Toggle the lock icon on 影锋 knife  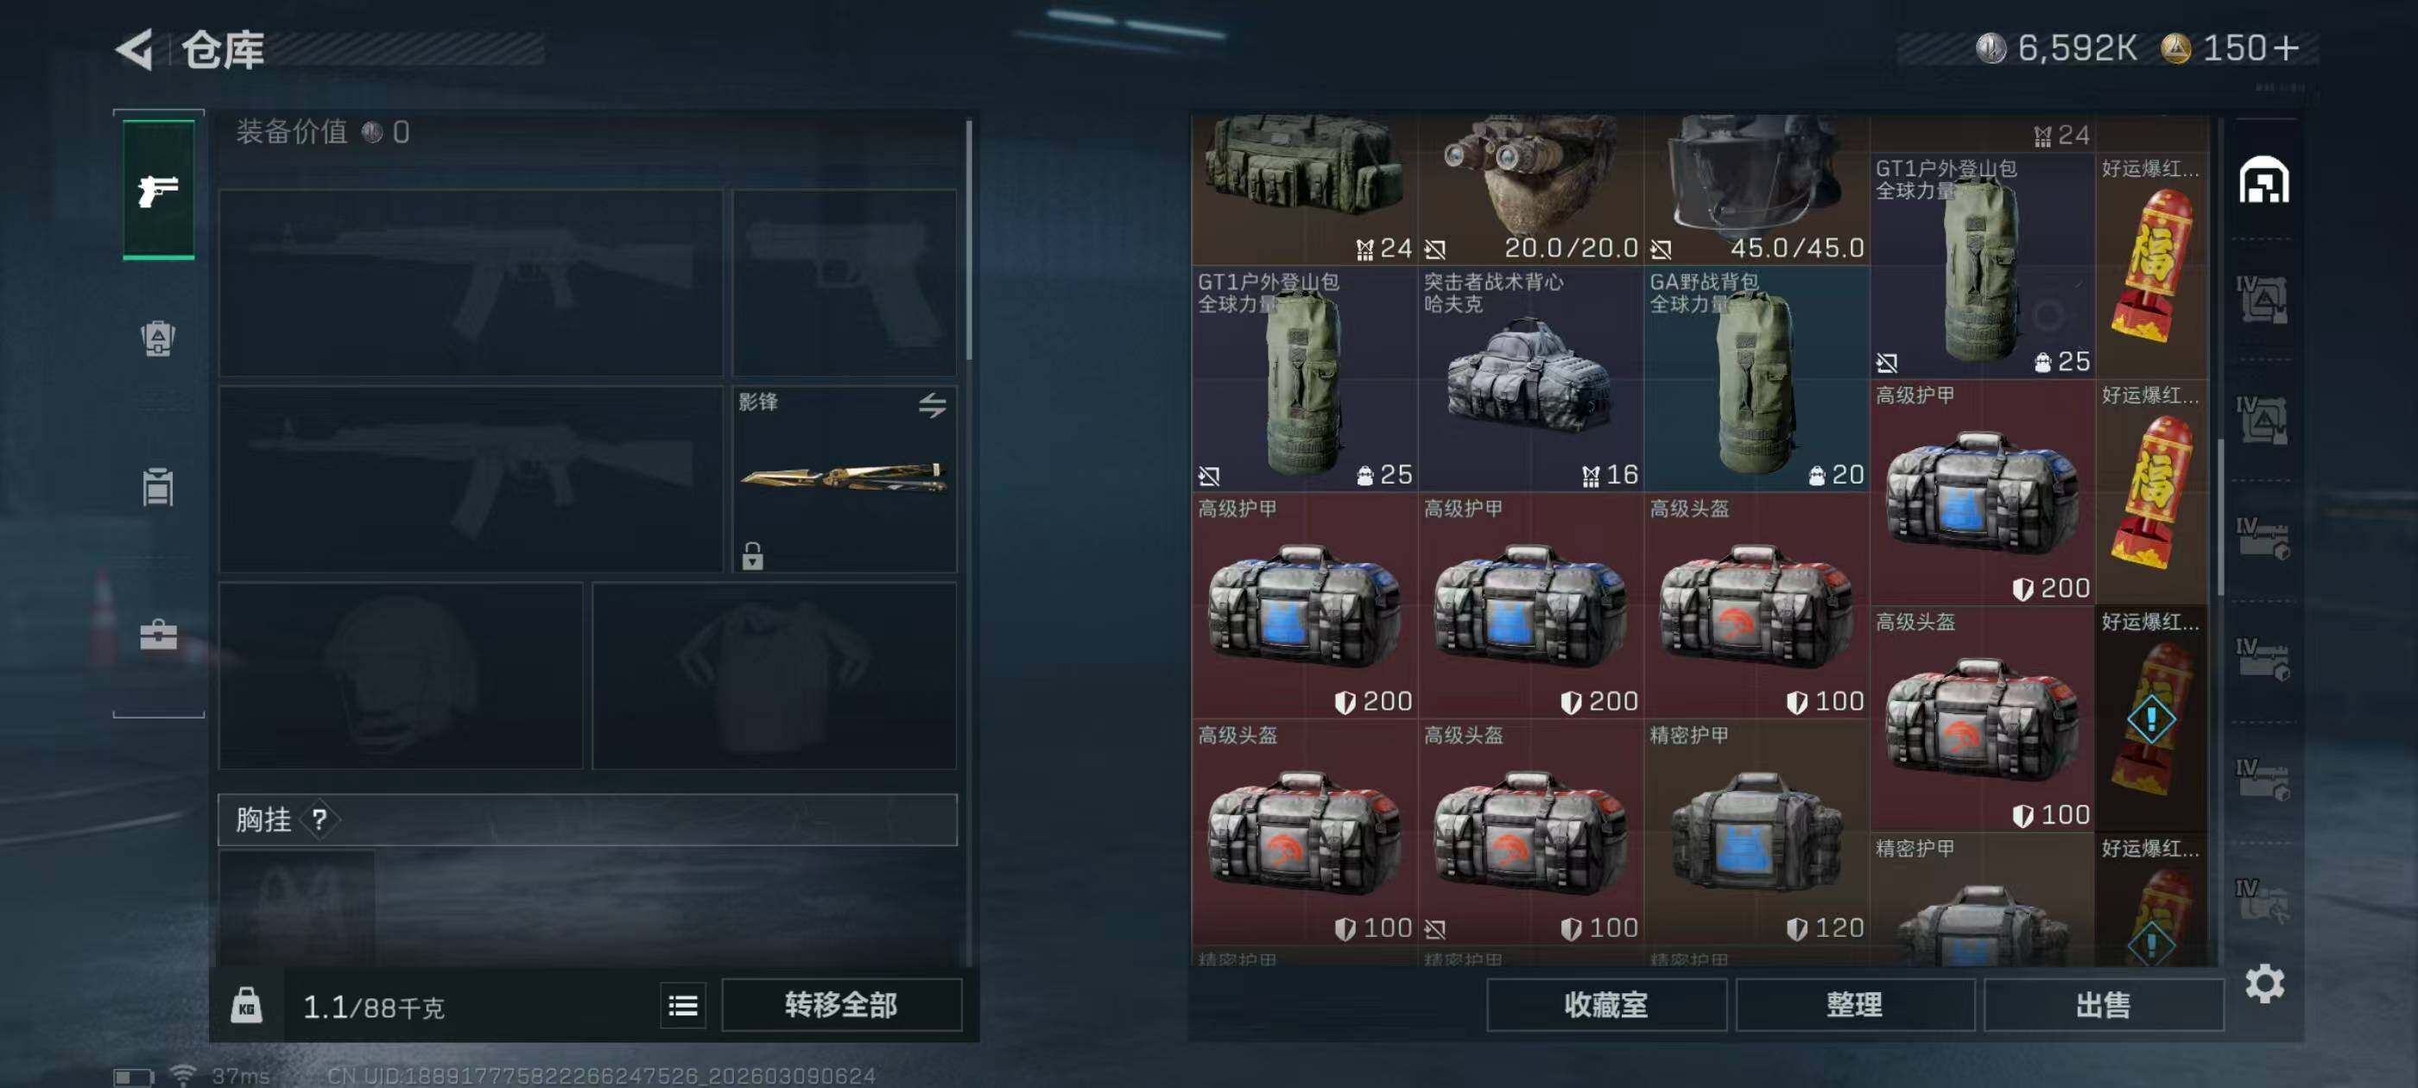[752, 556]
